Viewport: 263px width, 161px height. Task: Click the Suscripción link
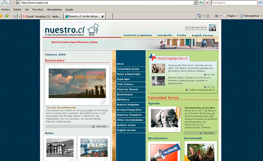pyautogui.click(x=165, y=35)
